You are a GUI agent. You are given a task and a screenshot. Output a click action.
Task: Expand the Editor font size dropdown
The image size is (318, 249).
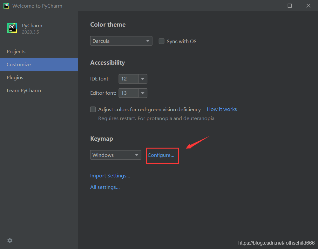143,93
